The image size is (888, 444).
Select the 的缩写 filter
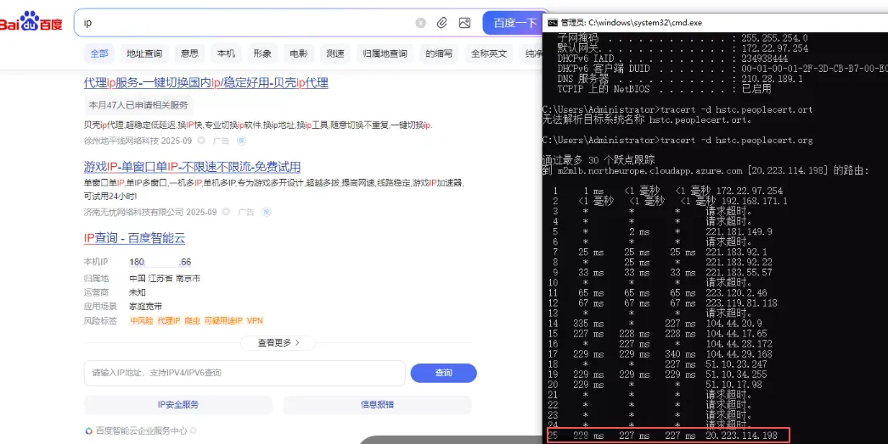(439, 53)
